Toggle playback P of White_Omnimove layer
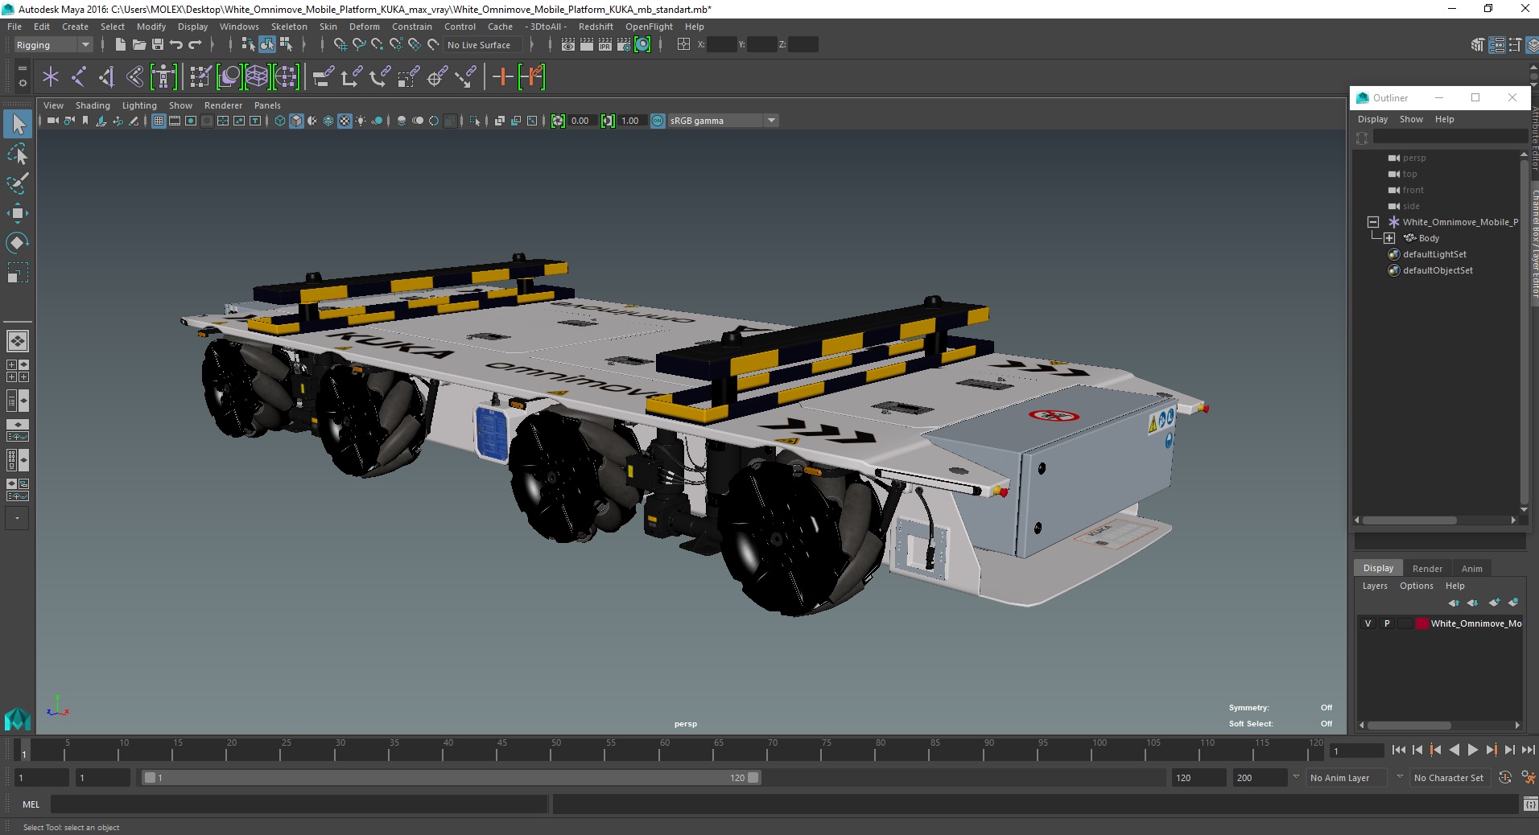The width and height of the screenshot is (1539, 835). [x=1387, y=623]
